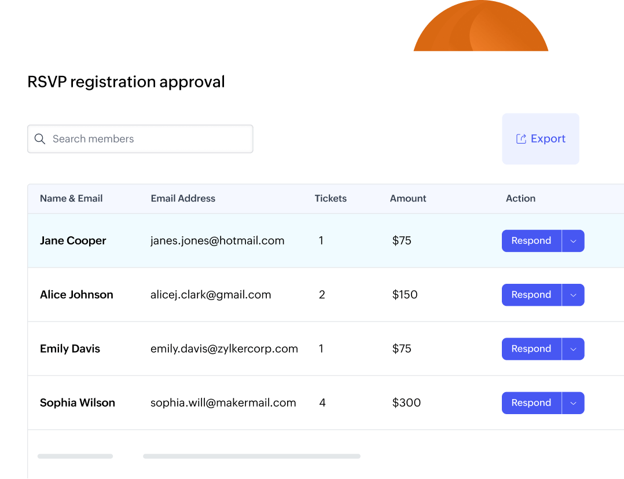
Task: Click the Email Address column header
Action: pyautogui.click(x=183, y=198)
